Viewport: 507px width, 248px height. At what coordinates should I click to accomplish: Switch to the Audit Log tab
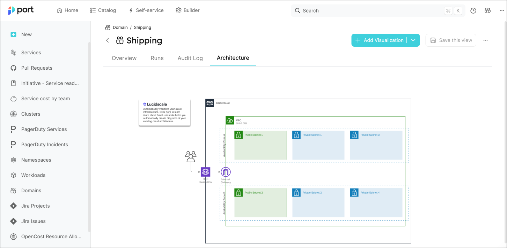pyautogui.click(x=190, y=58)
